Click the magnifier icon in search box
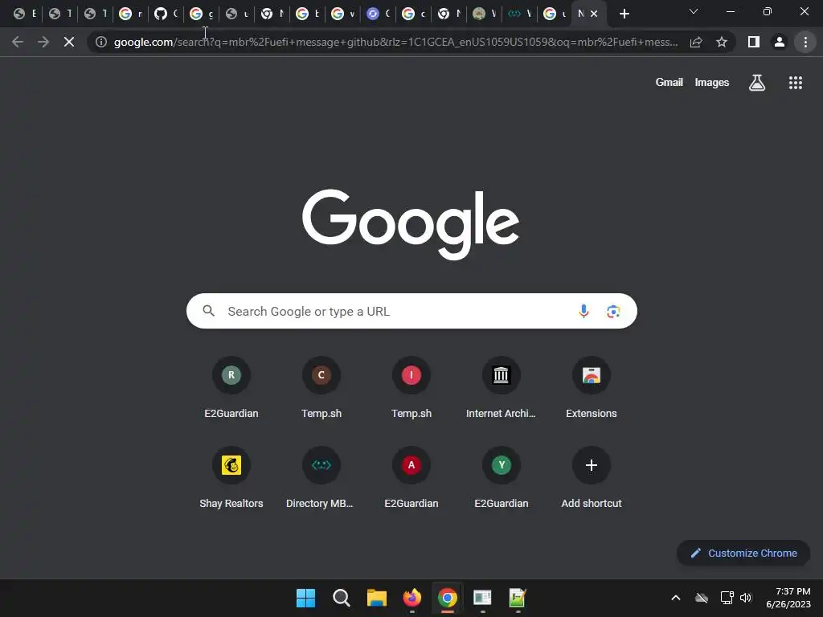823x617 pixels. point(209,311)
